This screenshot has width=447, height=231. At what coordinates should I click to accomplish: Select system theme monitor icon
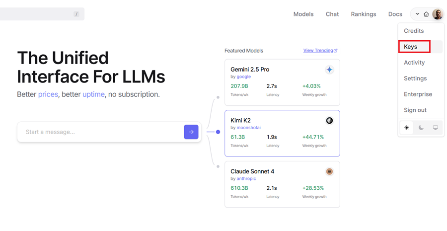tap(435, 128)
